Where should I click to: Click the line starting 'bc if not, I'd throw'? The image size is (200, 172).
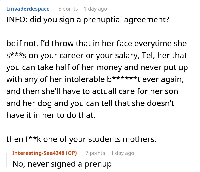pos(97,44)
